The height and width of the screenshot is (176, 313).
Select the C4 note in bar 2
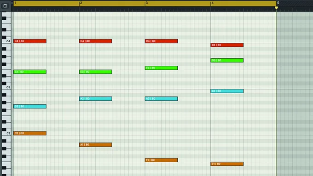tap(96, 41)
